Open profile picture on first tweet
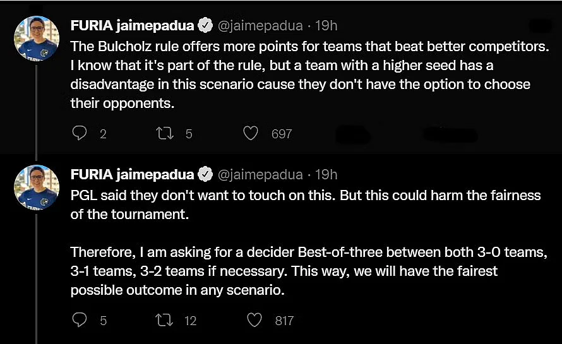Viewport: 562px width, 344px height. [37, 39]
